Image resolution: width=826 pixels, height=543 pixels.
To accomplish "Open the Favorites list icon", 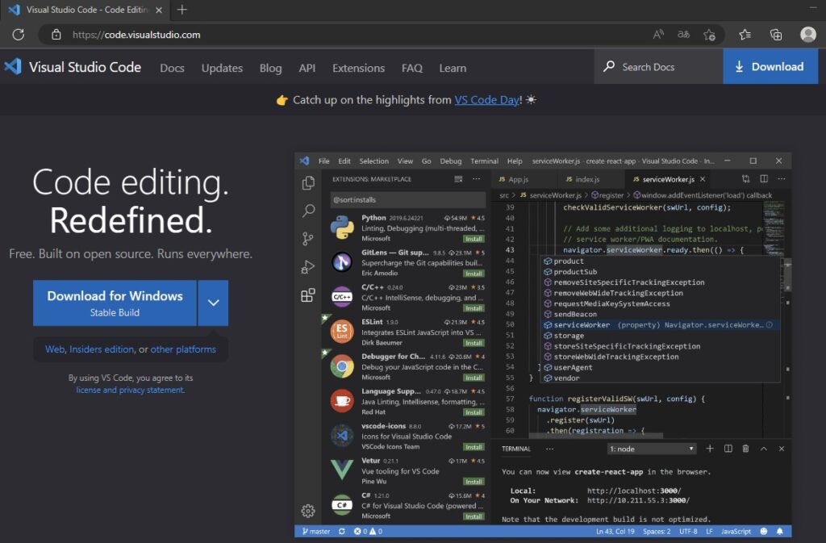I will point(745,35).
